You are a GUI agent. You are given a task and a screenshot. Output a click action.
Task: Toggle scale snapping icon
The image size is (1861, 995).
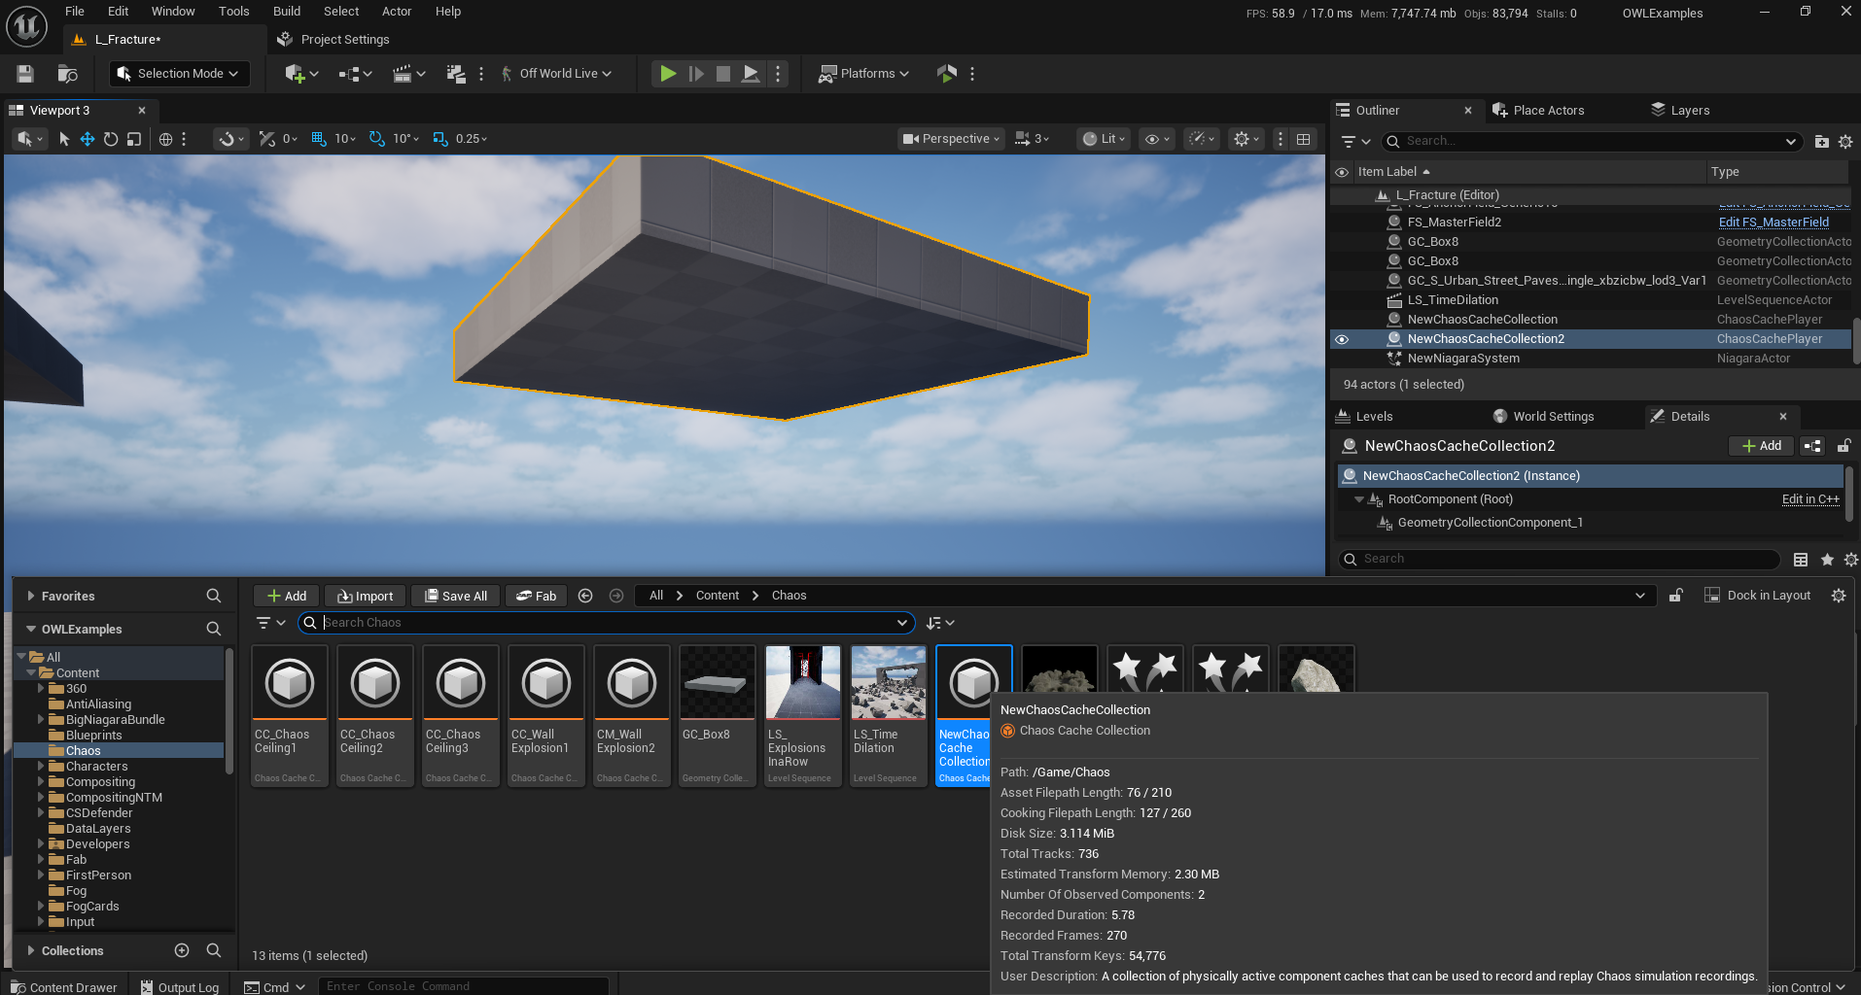(x=440, y=139)
